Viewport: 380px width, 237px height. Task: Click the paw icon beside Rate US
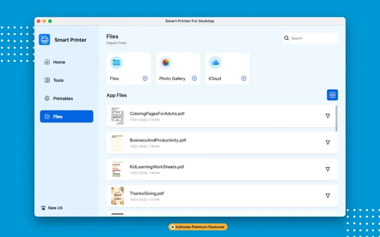[43, 208]
